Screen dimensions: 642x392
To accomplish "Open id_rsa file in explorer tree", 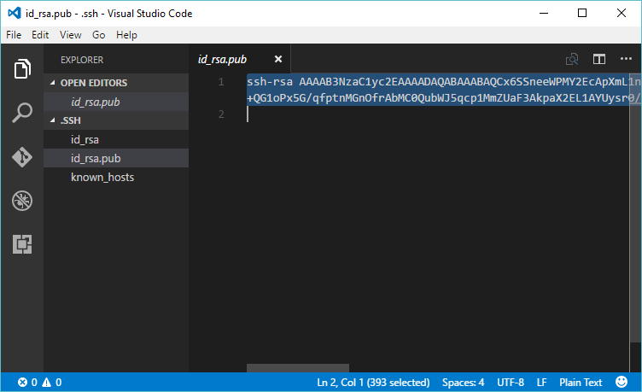I will pyautogui.click(x=86, y=139).
